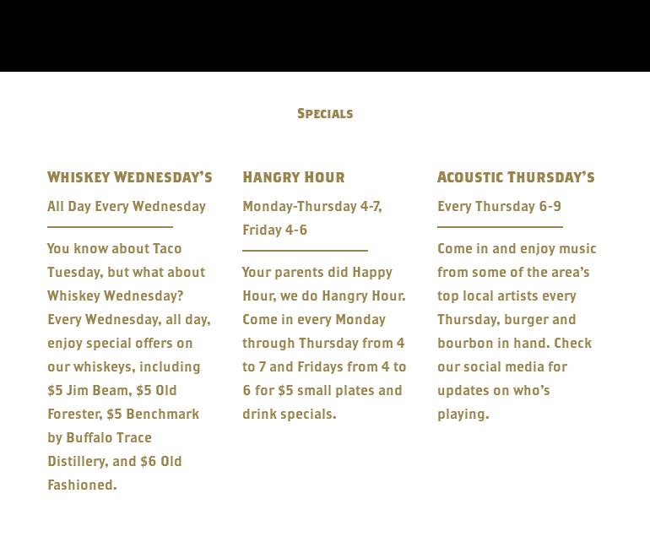Click the divider line below the Hangry Hour schedule
Screen dimensions: 650x542
[305, 250]
